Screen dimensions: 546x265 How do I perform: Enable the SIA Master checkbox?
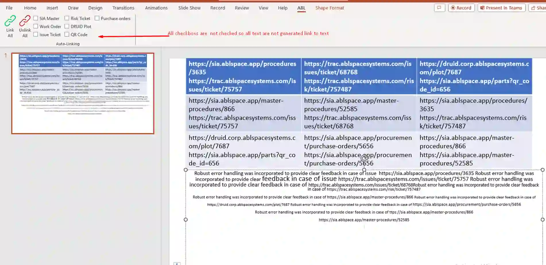coord(36,18)
